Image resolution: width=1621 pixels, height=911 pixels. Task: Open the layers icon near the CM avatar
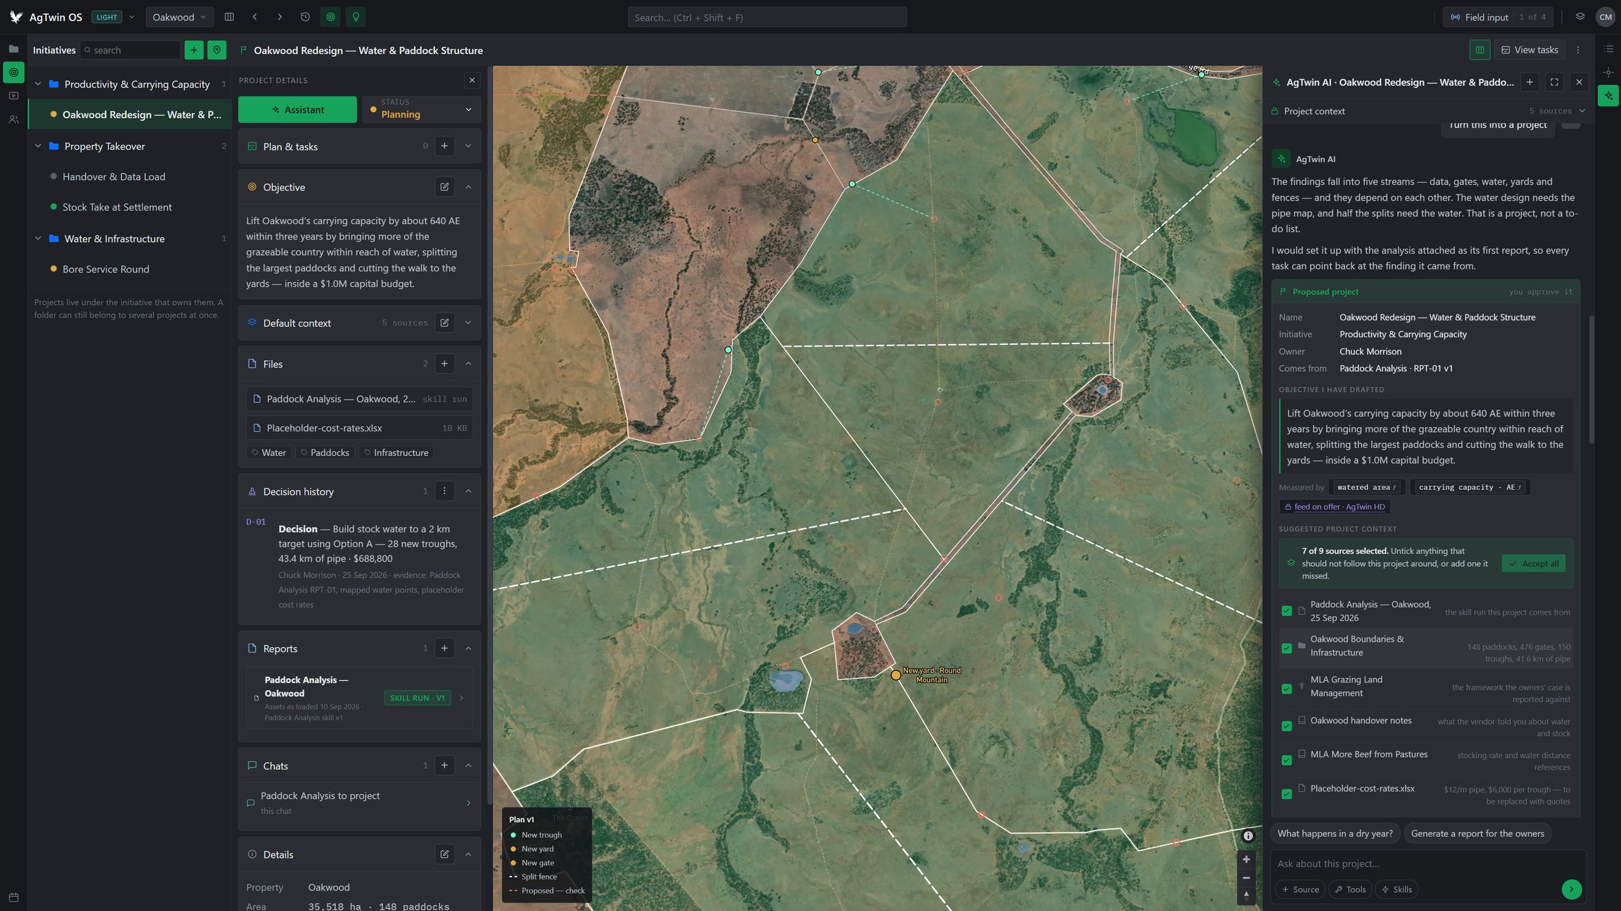1580,17
